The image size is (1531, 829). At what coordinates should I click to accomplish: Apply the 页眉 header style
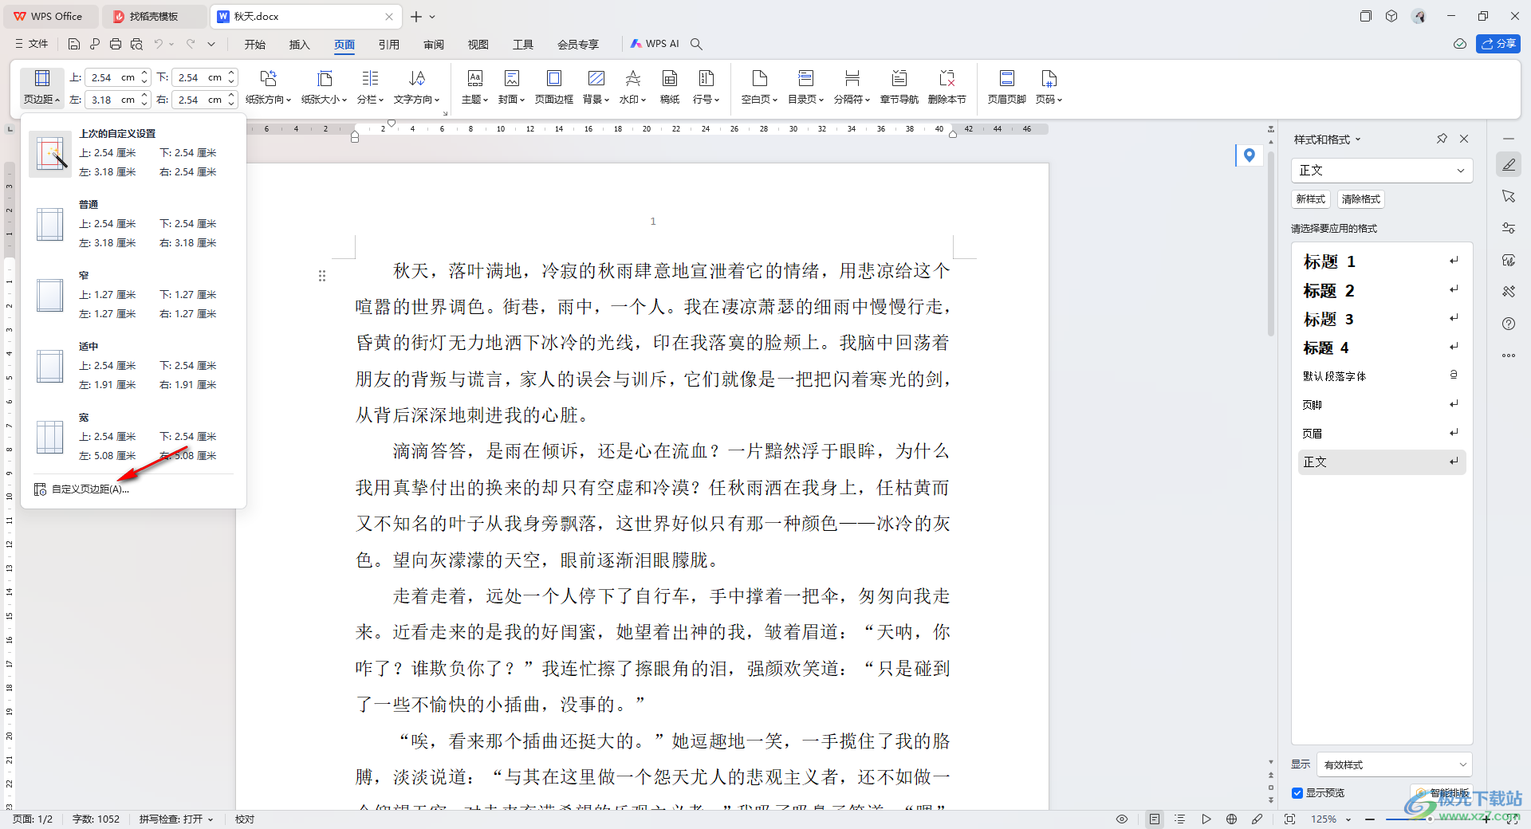1382,434
